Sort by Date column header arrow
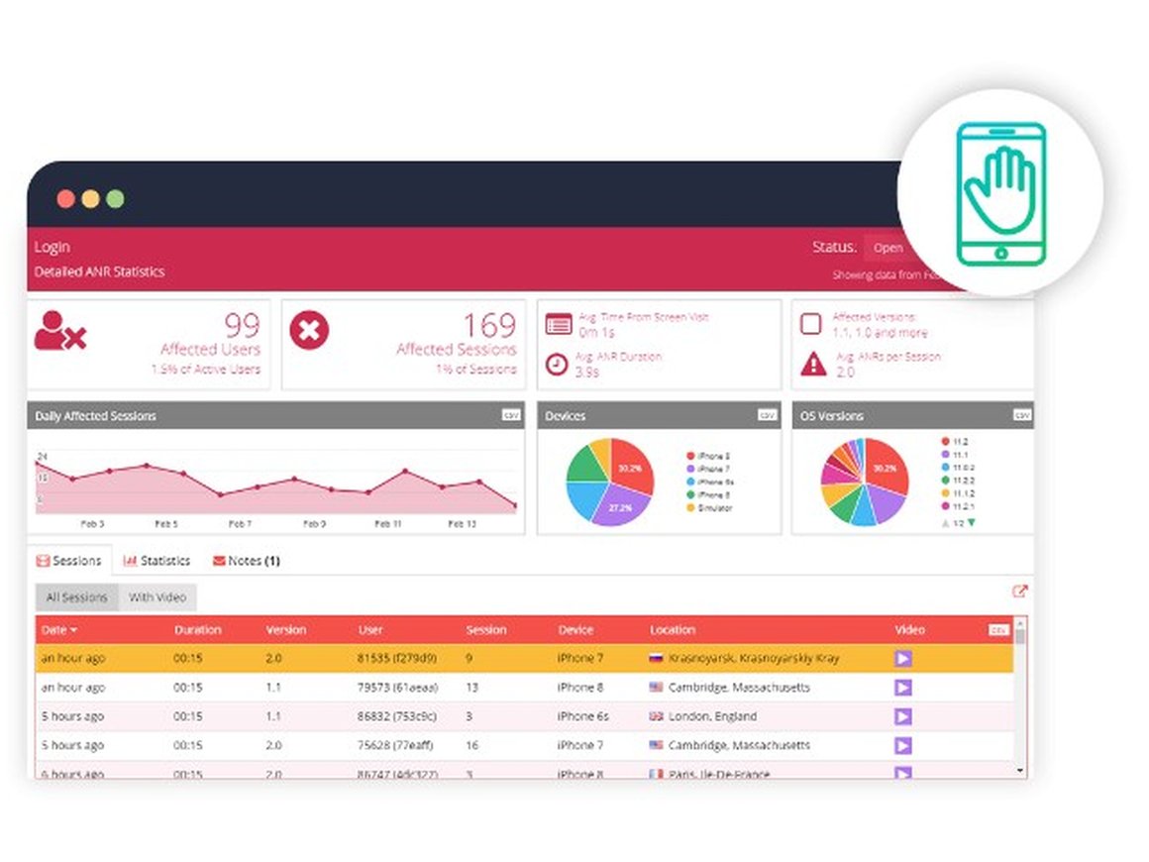 tap(74, 630)
